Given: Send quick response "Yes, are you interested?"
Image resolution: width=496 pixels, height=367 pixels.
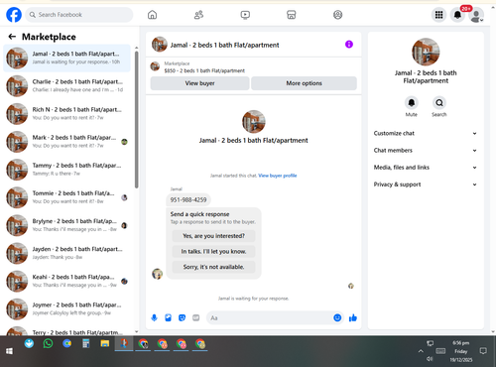Looking at the screenshot, I should 213,236.
